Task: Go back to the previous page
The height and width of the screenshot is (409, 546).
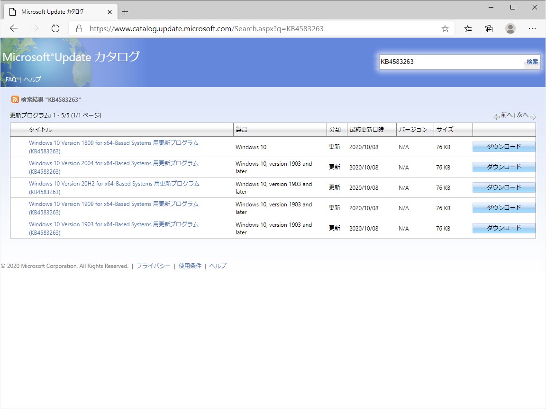Action: (x=14, y=28)
